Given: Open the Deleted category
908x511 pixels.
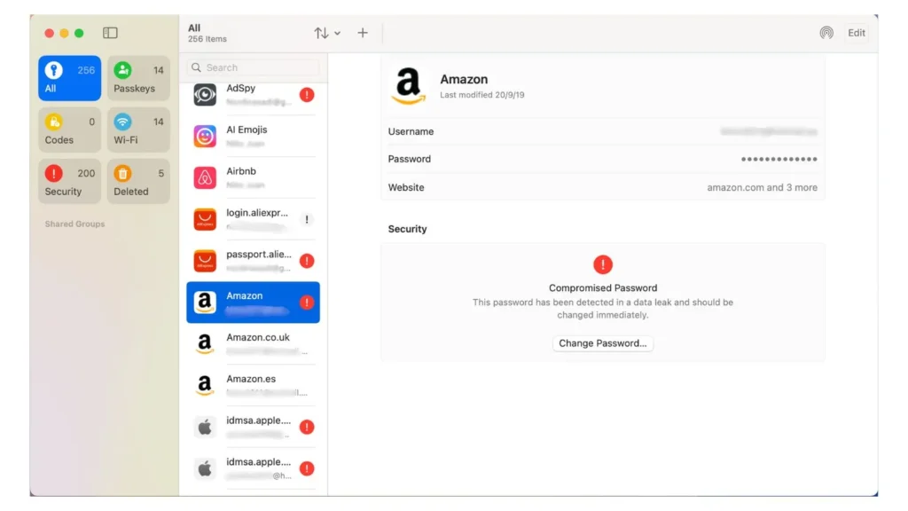Looking at the screenshot, I should tap(138, 181).
